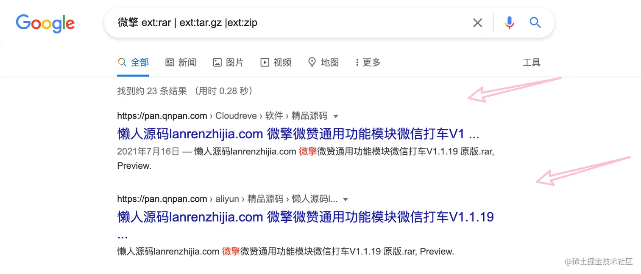Open first result titled 微信打车V1 ...

(x=298, y=134)
